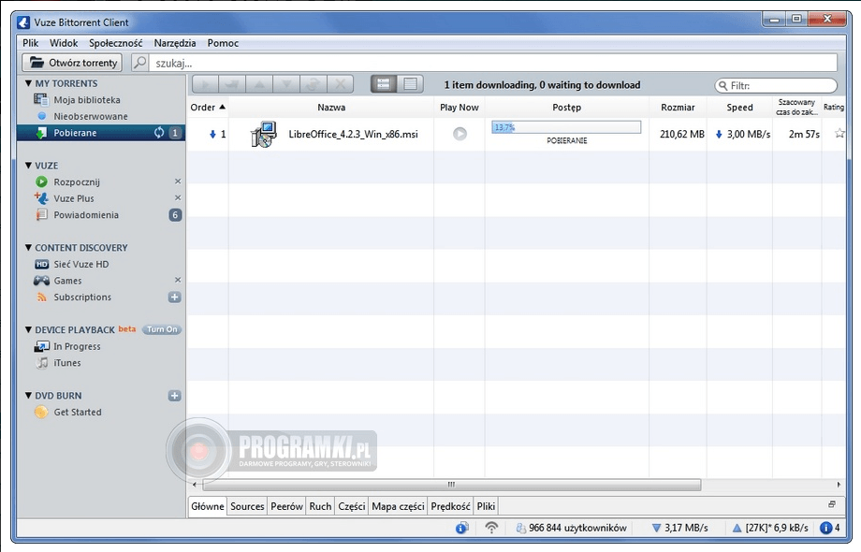Collapse the VUZE section
Image resolution: width=861 pixels, height=552 pixels.
pos(28,166)
